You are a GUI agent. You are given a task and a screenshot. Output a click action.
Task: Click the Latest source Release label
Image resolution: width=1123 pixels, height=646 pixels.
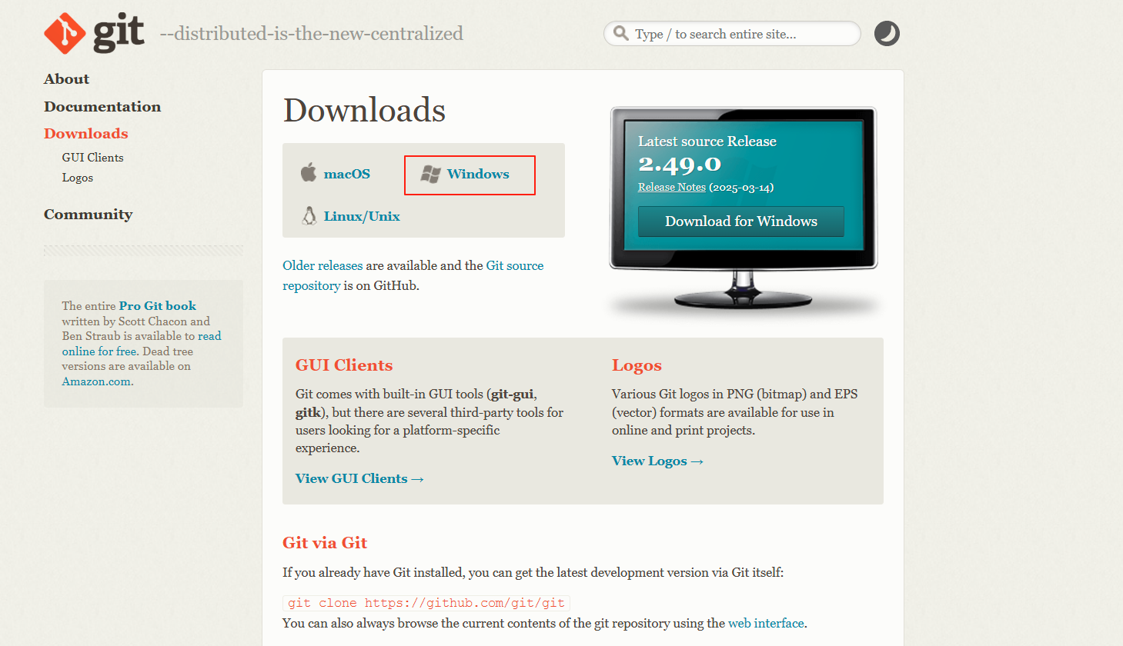[x=707, y=142]
